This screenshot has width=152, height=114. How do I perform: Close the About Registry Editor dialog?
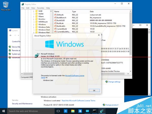[x=99, y=35]
